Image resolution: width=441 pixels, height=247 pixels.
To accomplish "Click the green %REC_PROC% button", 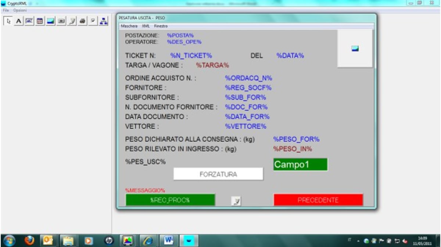I will pyautogui.click(x=170, y=200).
